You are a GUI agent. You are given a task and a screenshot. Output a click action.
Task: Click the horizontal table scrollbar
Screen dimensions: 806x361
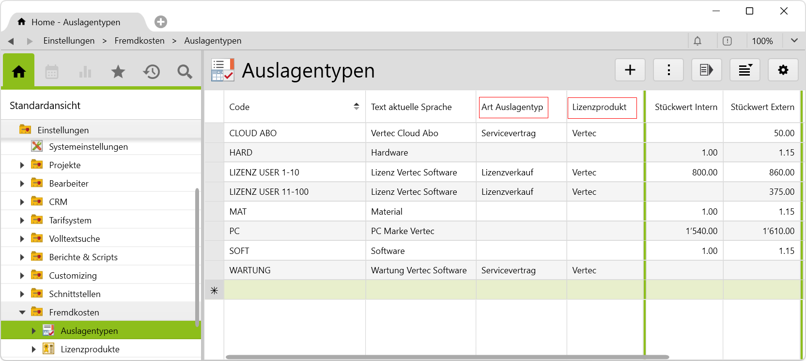point(447,357)
